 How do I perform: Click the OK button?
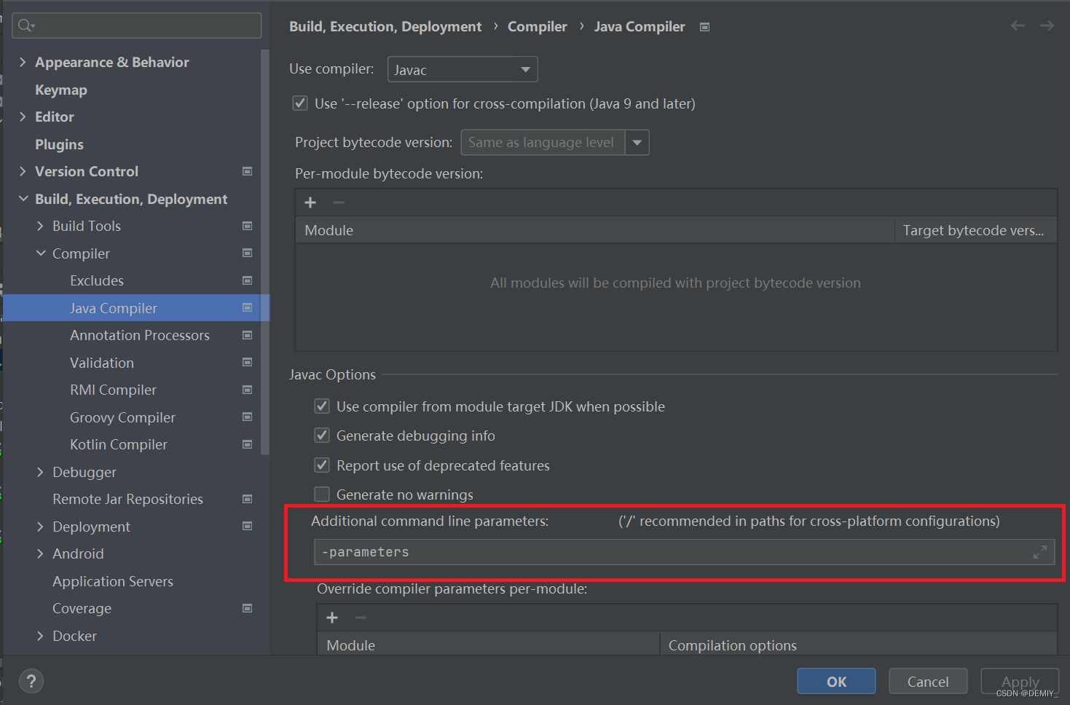pyautogui.click(x=836, y=682)
